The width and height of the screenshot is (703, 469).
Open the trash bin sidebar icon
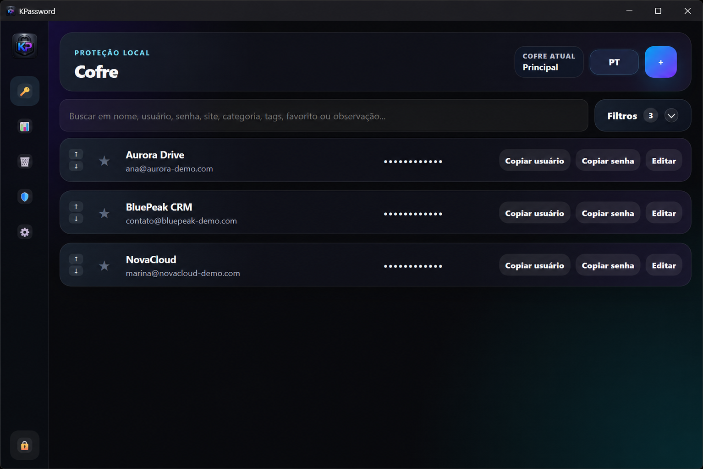(25, 162)
